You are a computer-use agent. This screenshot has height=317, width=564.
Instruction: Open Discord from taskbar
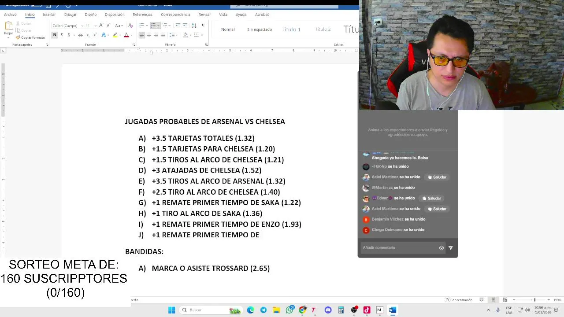(328, 310)
